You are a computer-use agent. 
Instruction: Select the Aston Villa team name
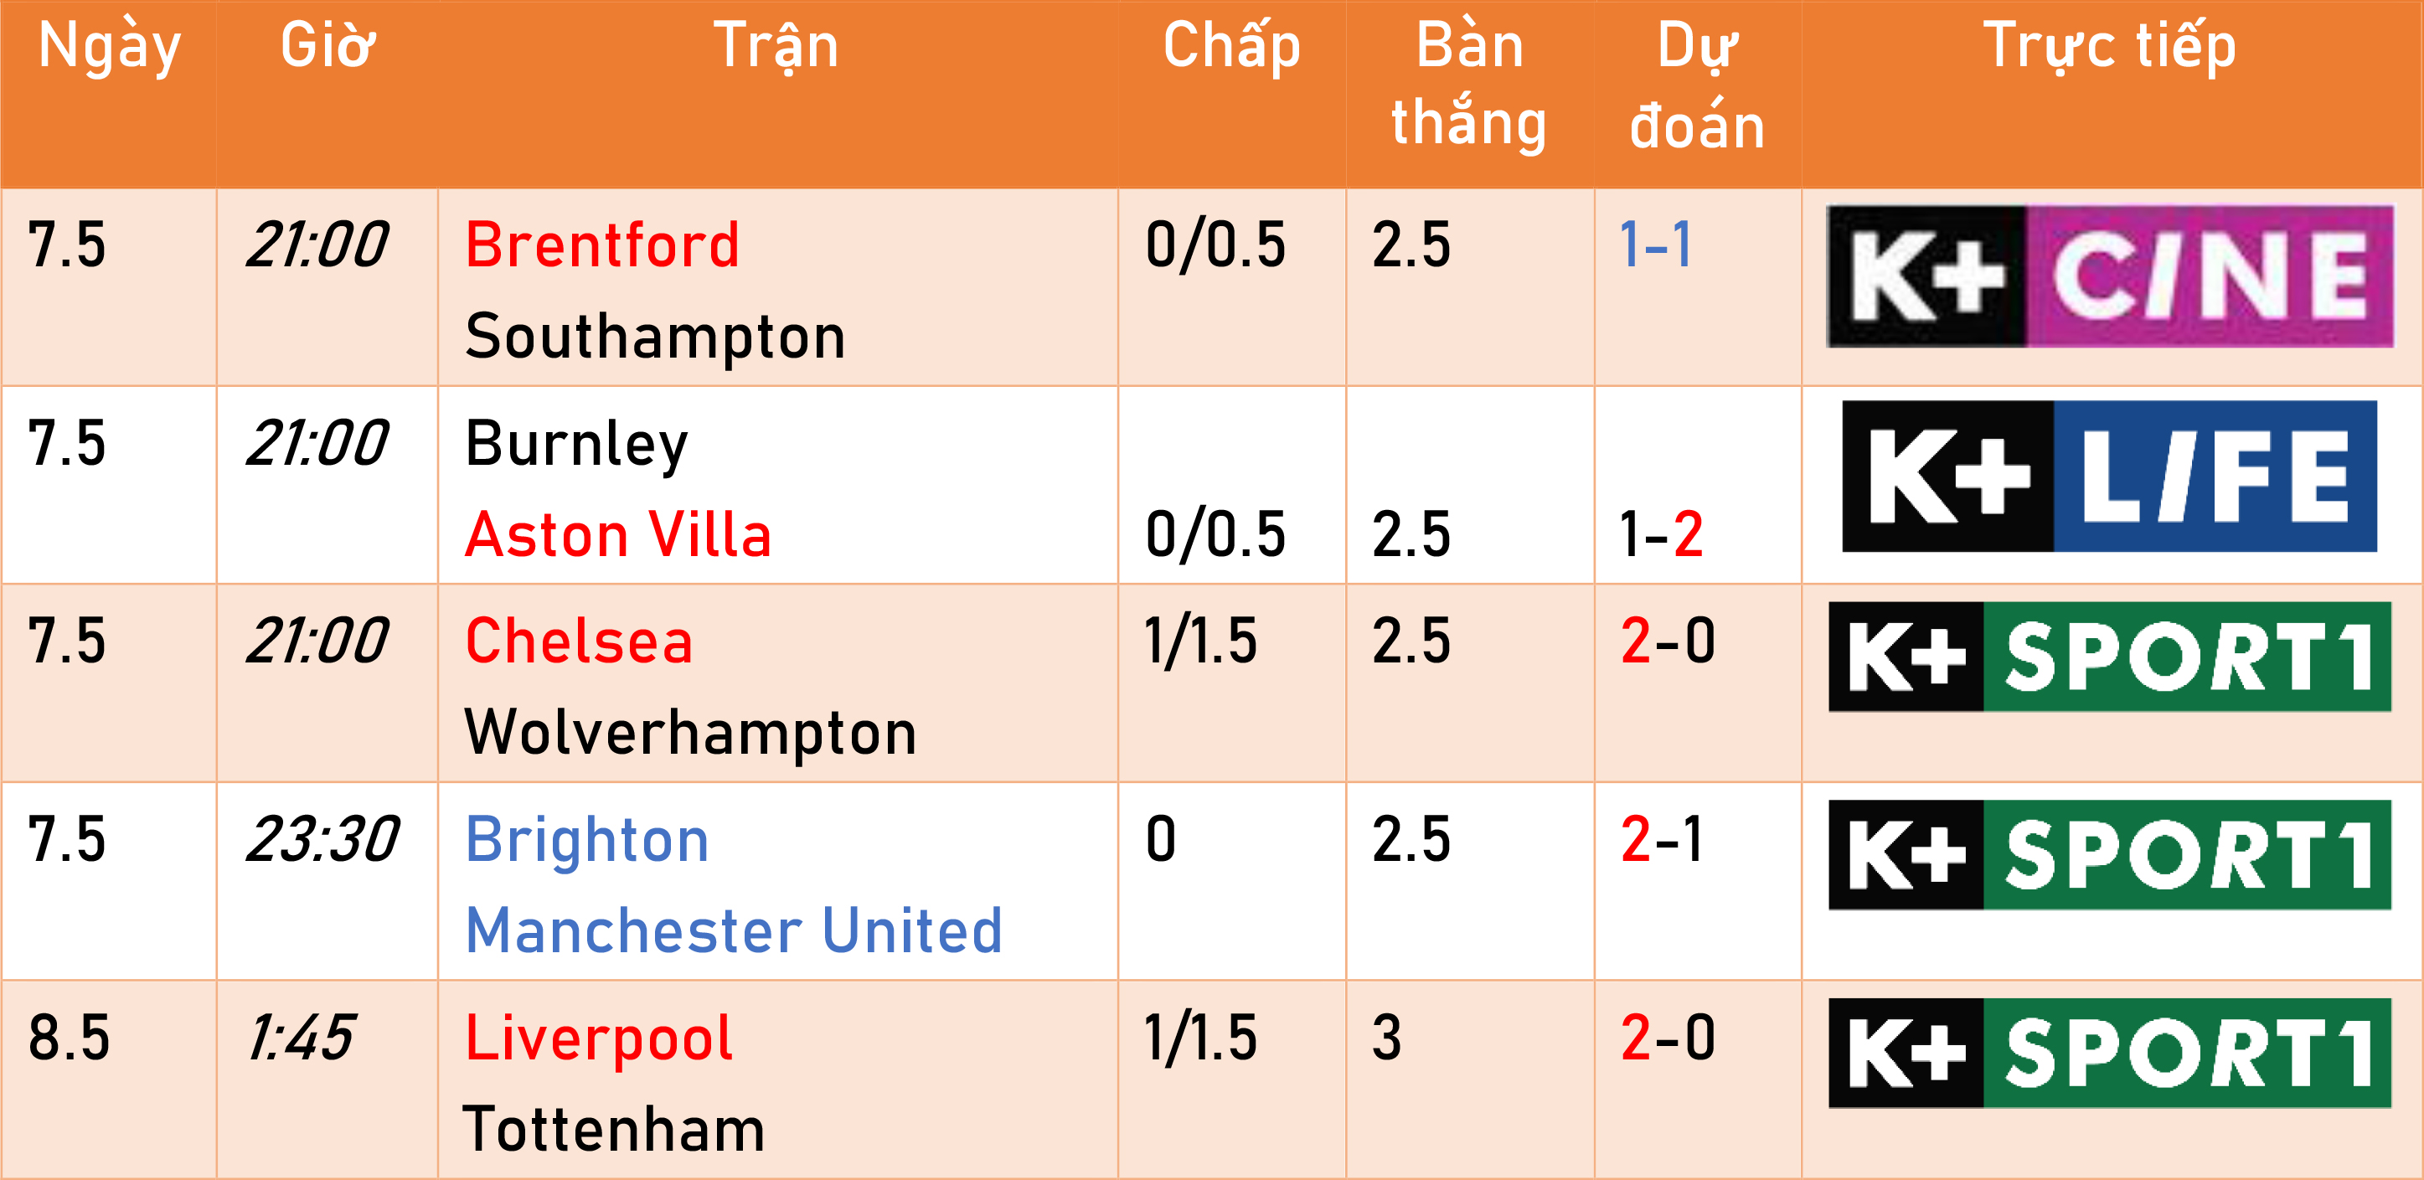(618, 534)
